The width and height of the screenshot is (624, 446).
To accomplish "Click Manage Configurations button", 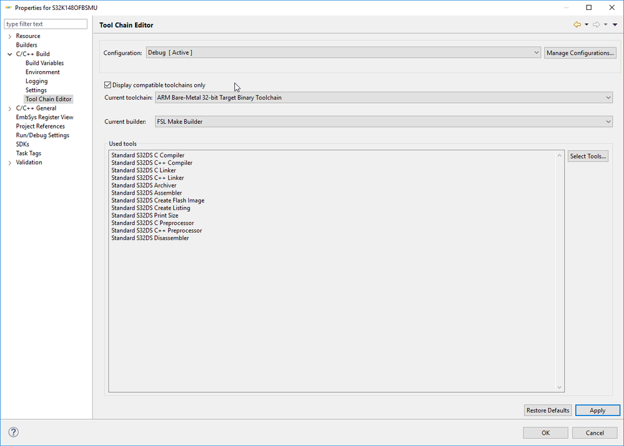I will [x=580, y=53].
